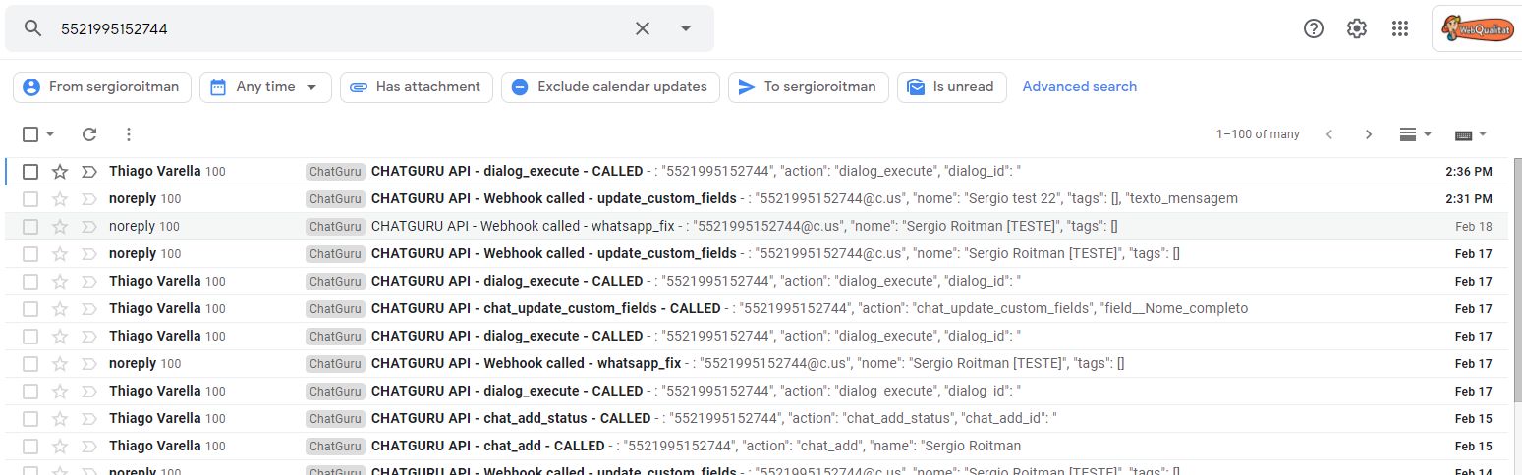
Task: Click the 1–100 of many counter
Action: click(1258, 134)
